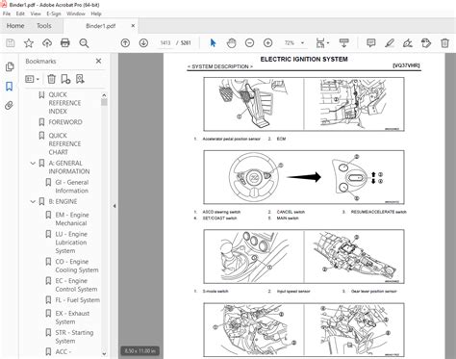
Task: Open the page thumbnails panel
Action: point(10,66)
